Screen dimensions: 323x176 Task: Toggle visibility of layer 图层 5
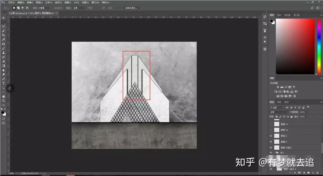click(x=271, y=136)
